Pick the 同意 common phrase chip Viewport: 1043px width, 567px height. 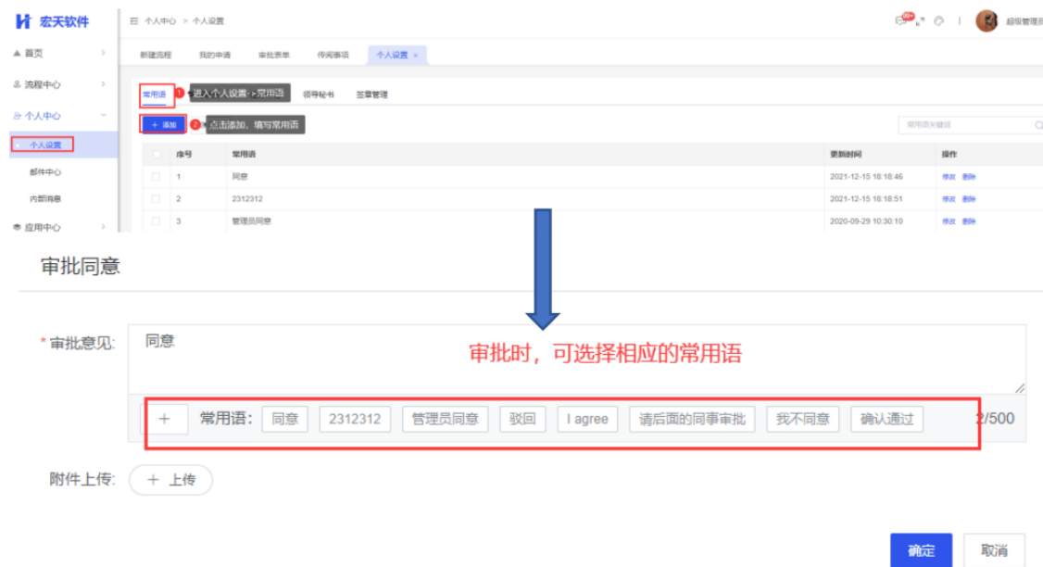tap(284, 420)
